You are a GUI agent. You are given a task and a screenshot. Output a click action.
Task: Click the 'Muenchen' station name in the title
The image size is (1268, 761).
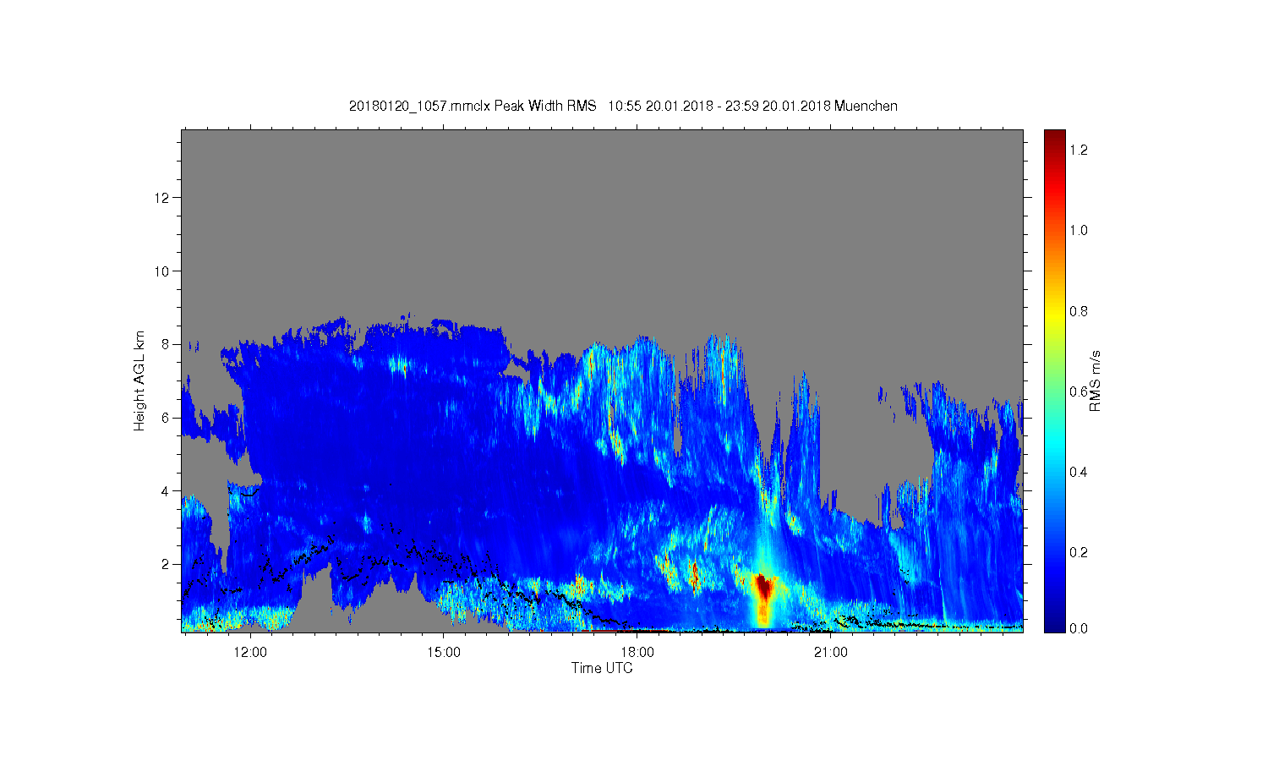point(866,106)
